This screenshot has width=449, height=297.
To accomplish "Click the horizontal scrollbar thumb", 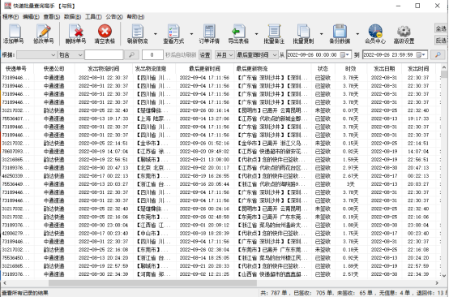I will 152,283.
